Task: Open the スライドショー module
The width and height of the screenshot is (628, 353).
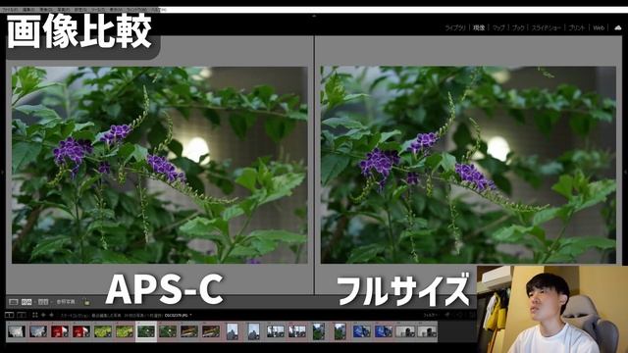Action: (x=547, y=27)
